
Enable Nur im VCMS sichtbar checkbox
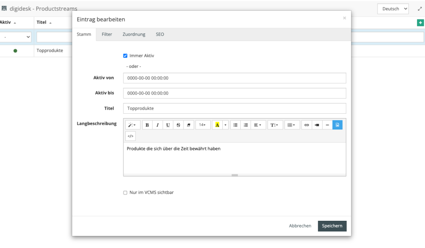tap(125, 193)
